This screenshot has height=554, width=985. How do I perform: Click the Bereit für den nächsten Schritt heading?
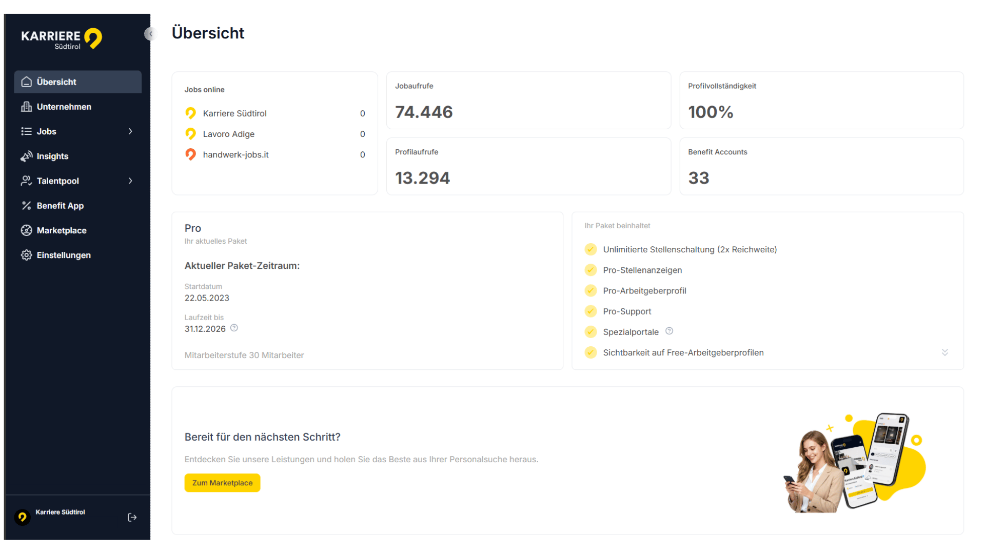262,437
